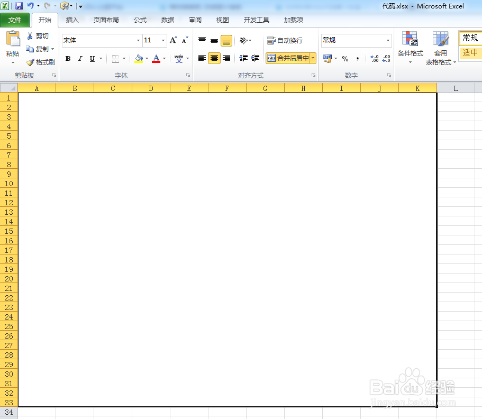
Task: Select row 34 header
Action: [x=9, y=412]
